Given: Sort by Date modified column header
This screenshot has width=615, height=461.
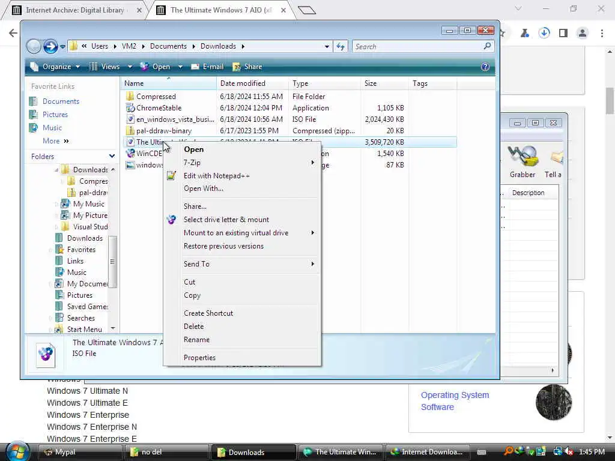Looking at the screenshot, I should point(253,83).
